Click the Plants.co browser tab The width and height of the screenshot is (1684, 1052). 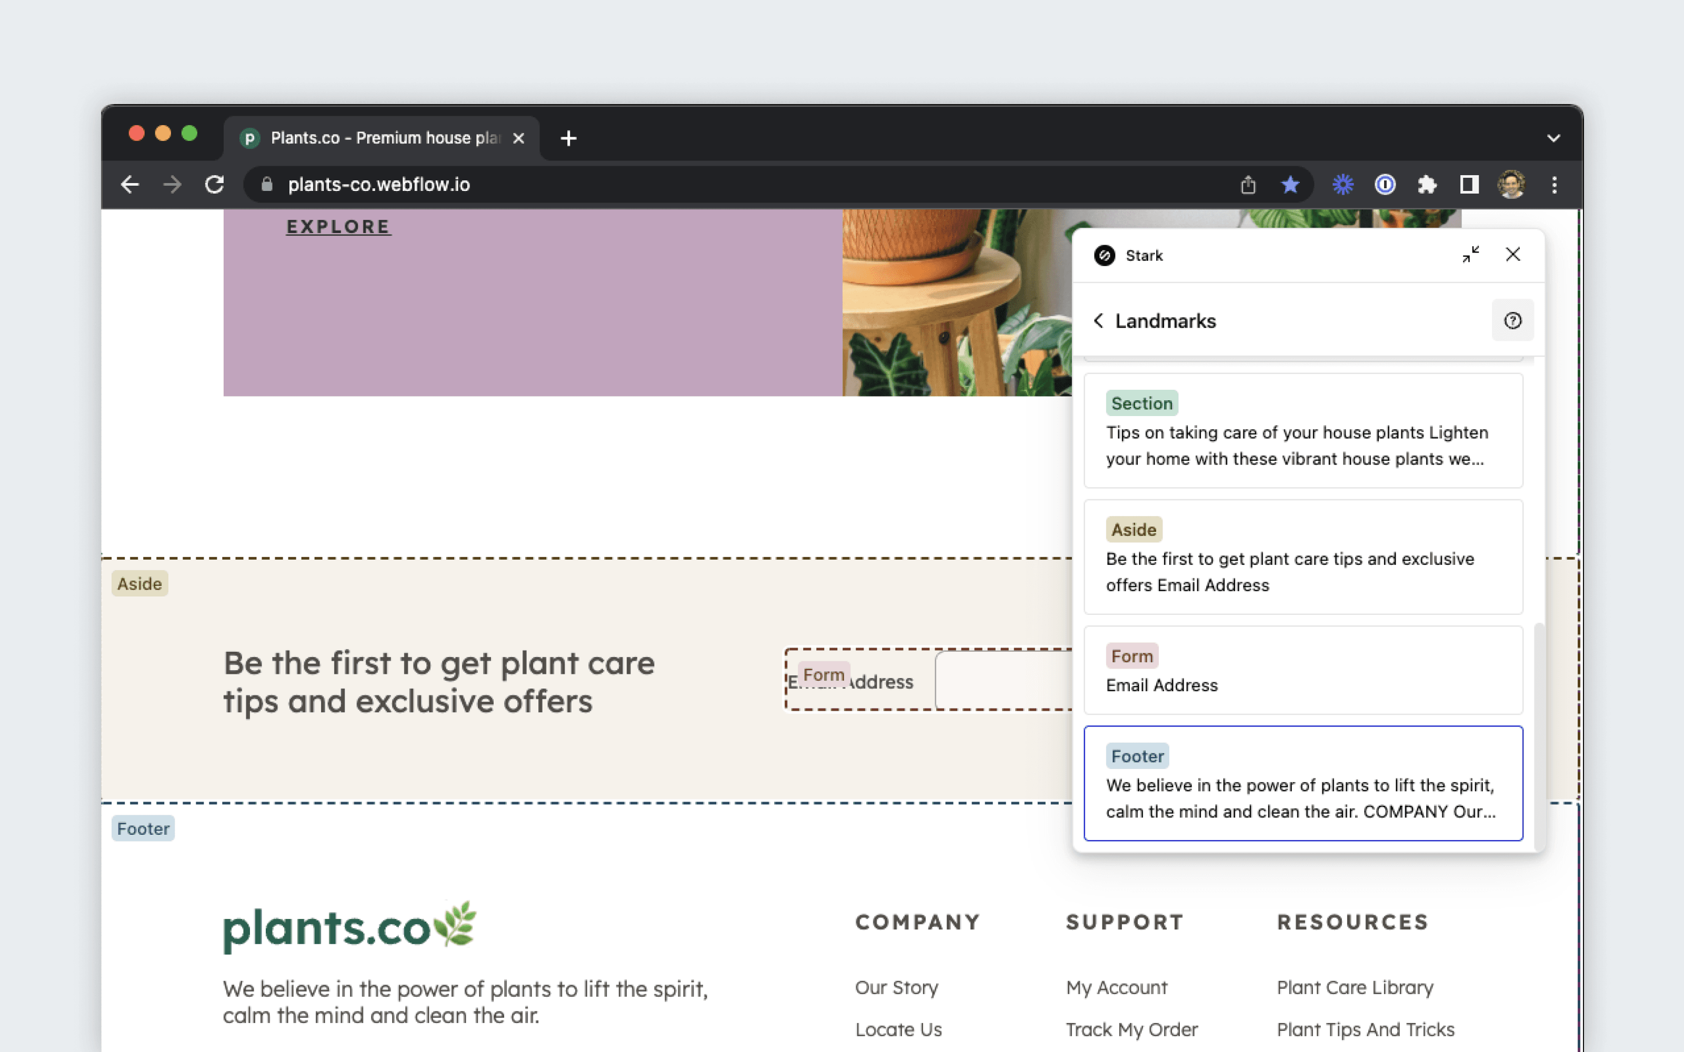click(371, 136)
